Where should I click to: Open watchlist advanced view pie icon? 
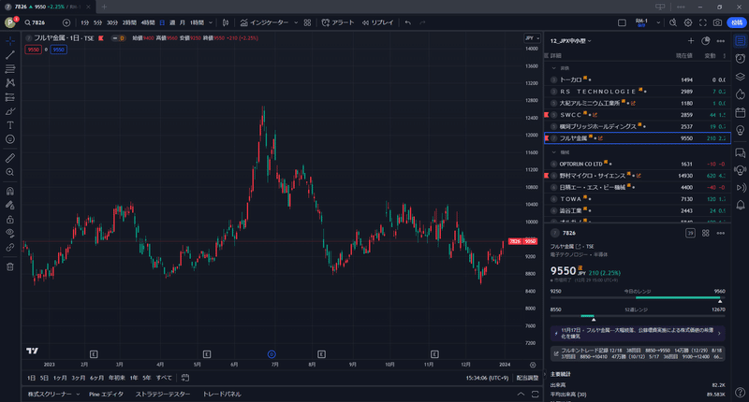coord(706,41)
